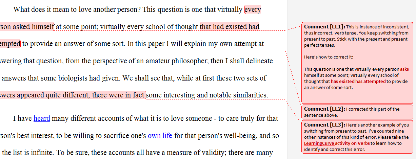Click the words "the list is infinite"
416x159 pixels.
tap(29, 153)
